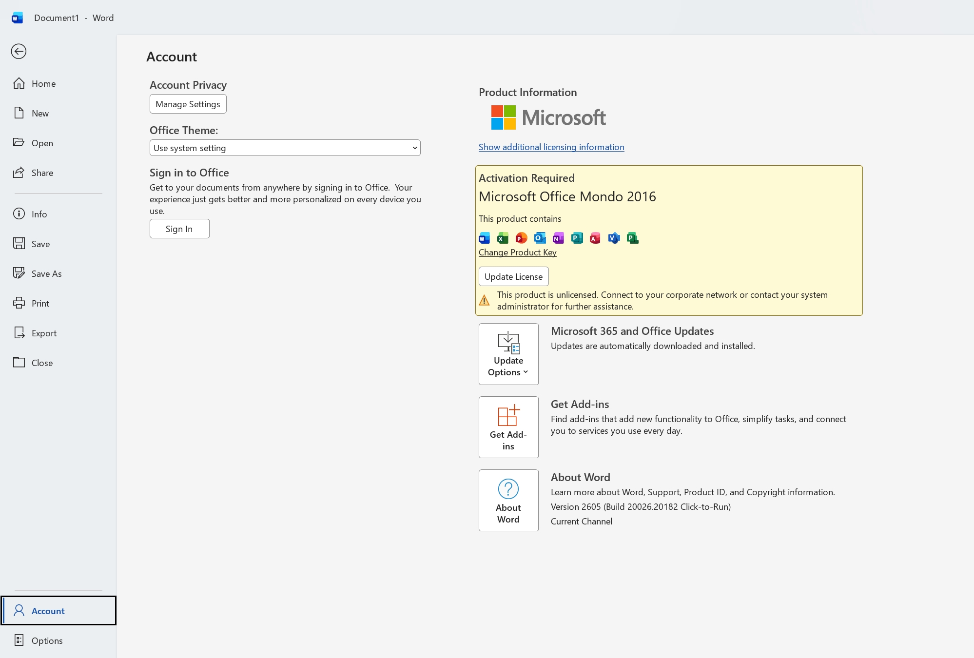Select New in the backstage menu
This screenshot has height=658, width=974.
coord(58,113)
